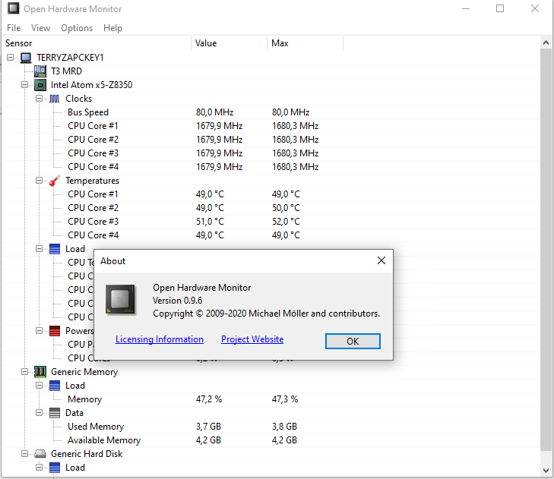
Task: Click the Sensor column header
Action: coord(97,43)
